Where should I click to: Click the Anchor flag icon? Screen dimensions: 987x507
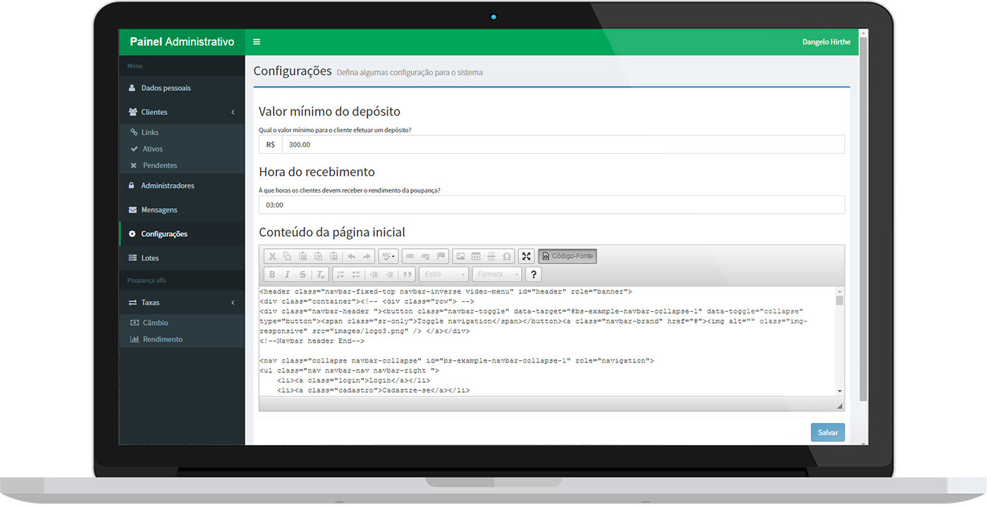tap(441, 256)
